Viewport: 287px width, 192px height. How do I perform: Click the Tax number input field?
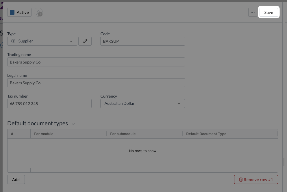coord(49,104)
